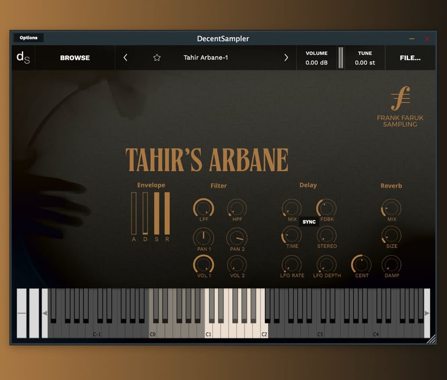Play the C2 key on keyboard

tap(265, 331)
